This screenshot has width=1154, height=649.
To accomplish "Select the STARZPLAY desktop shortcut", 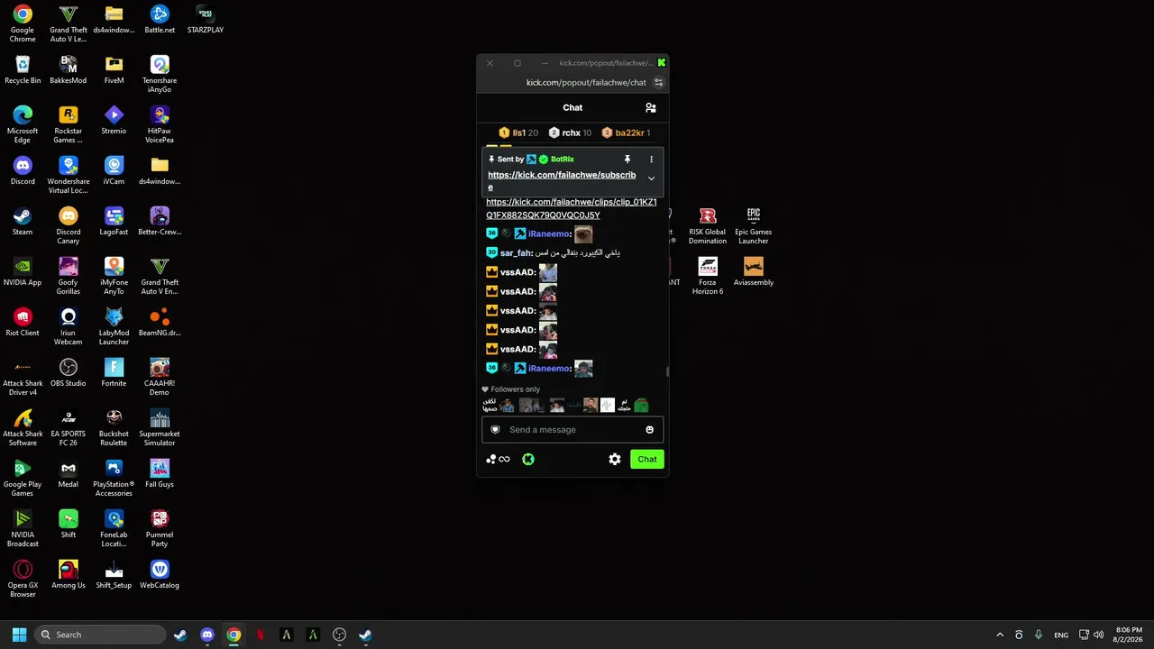I will (206, 20).
